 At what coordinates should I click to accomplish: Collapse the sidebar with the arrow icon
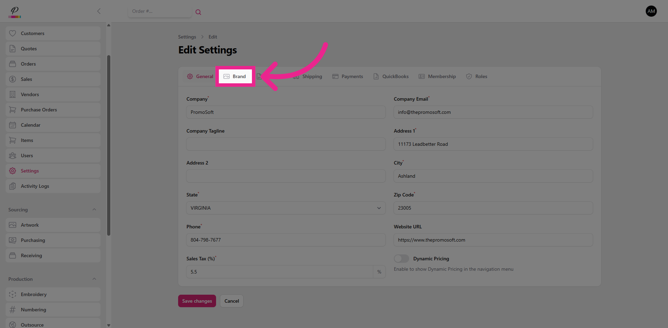[x=99, y=11]
